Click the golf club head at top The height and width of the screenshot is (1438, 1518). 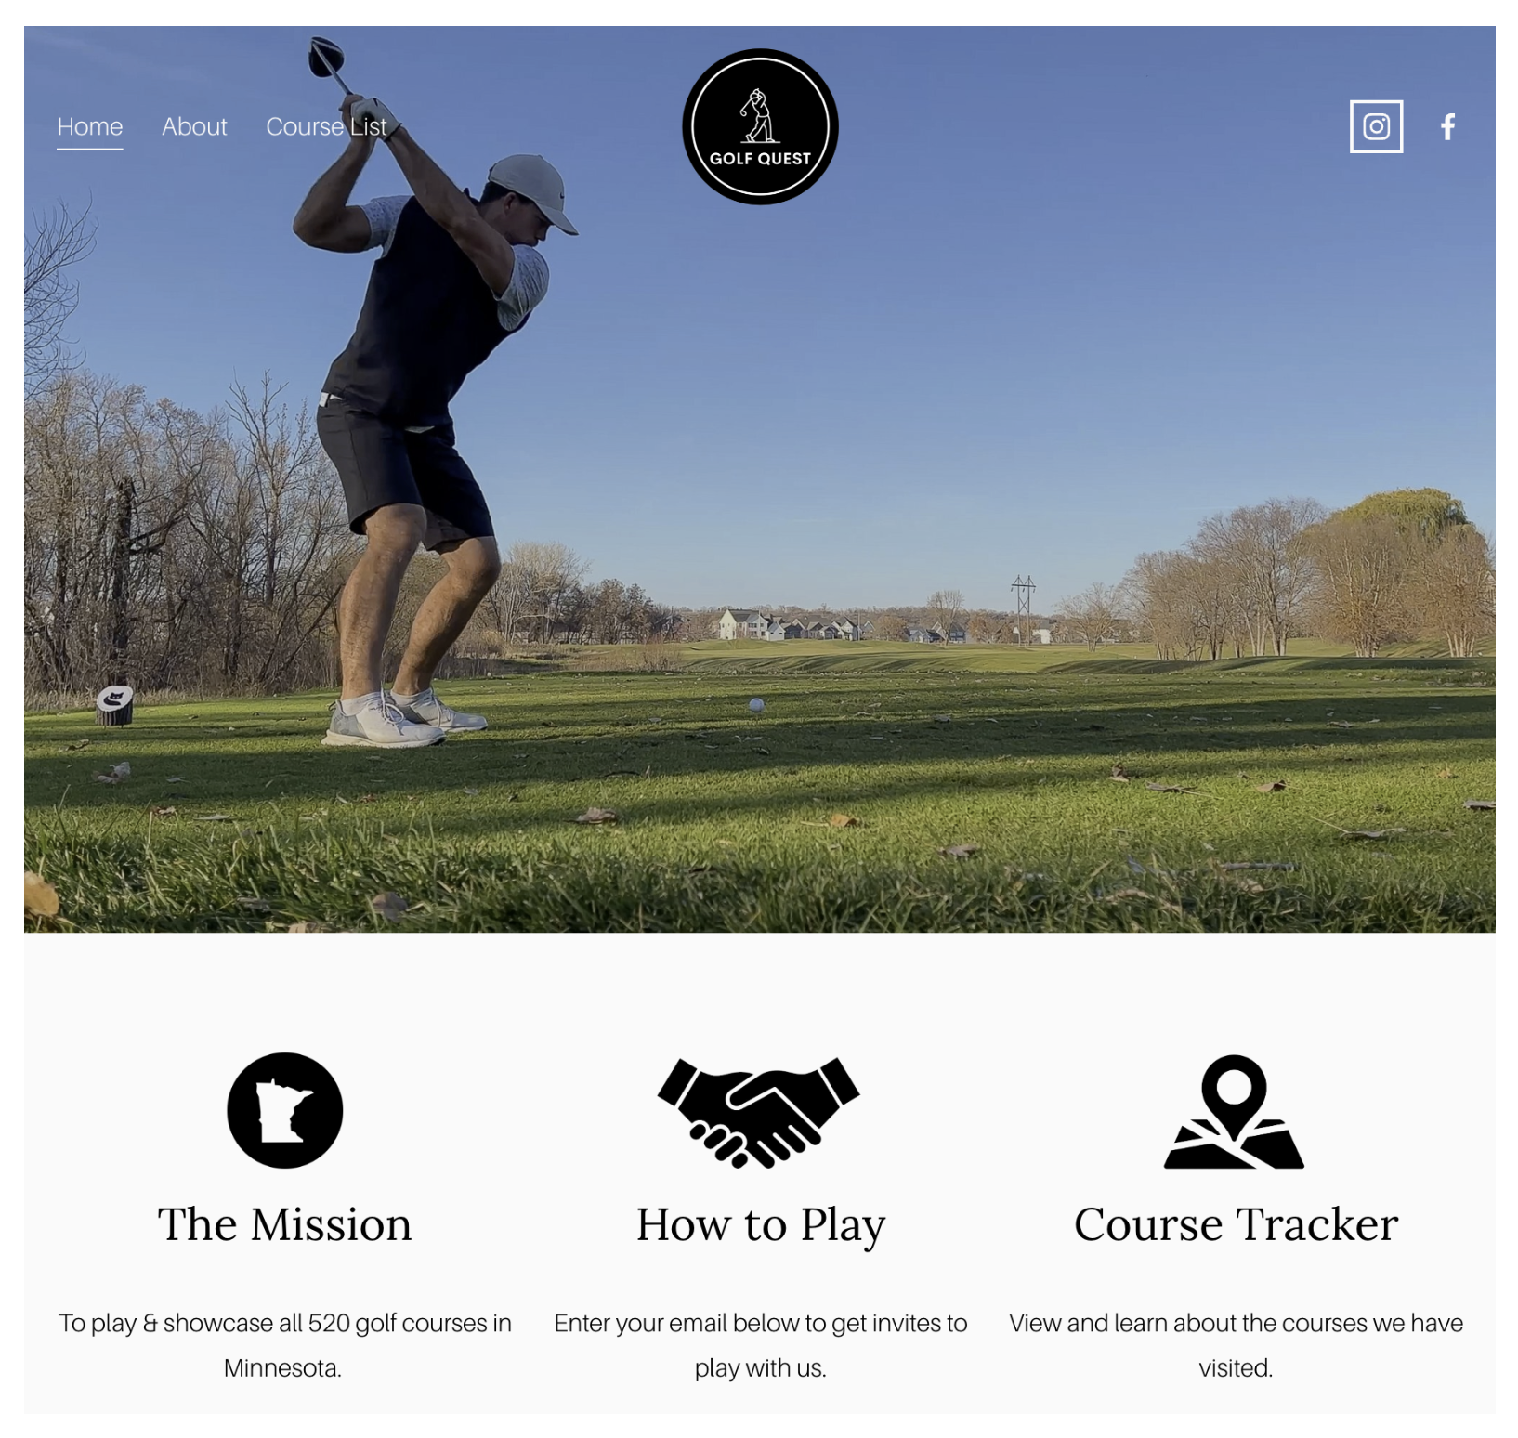(x=326, y=56)
